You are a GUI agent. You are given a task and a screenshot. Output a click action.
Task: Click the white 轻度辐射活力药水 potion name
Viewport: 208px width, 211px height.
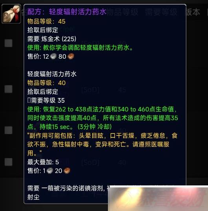coord(52,74)
